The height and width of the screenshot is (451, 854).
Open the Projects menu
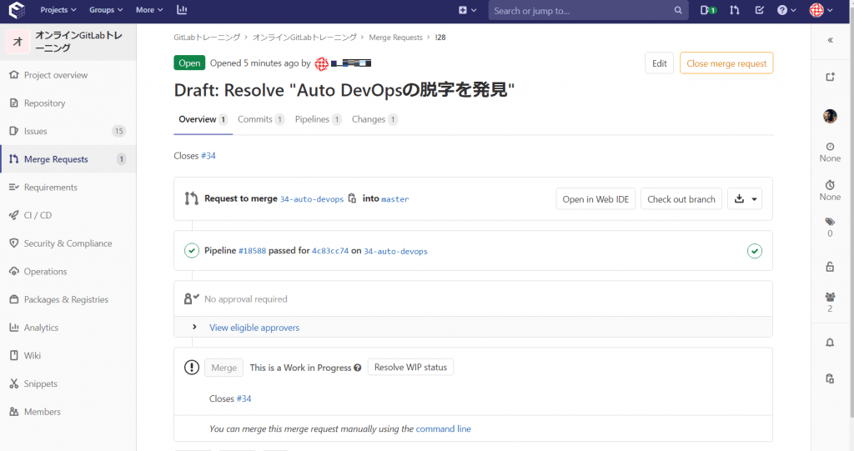(x=58, y=10)
